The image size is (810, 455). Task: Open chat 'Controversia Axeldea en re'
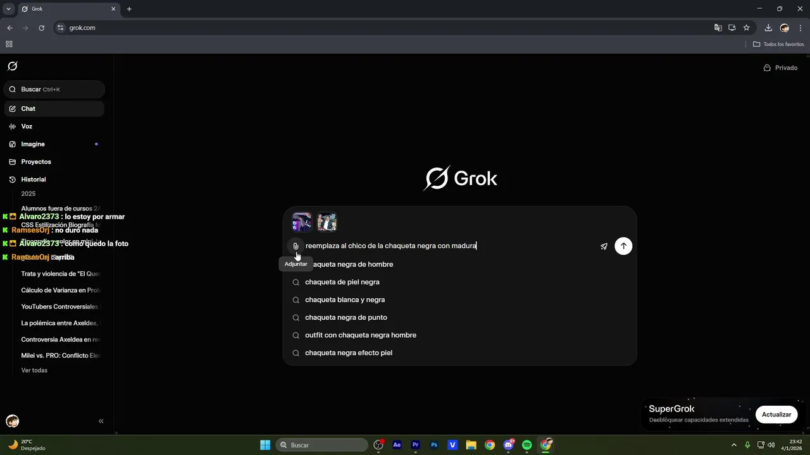click(x=61, y=339)
